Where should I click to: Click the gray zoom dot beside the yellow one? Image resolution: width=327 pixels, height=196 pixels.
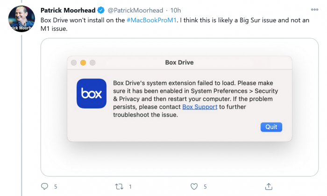[92, 62]
